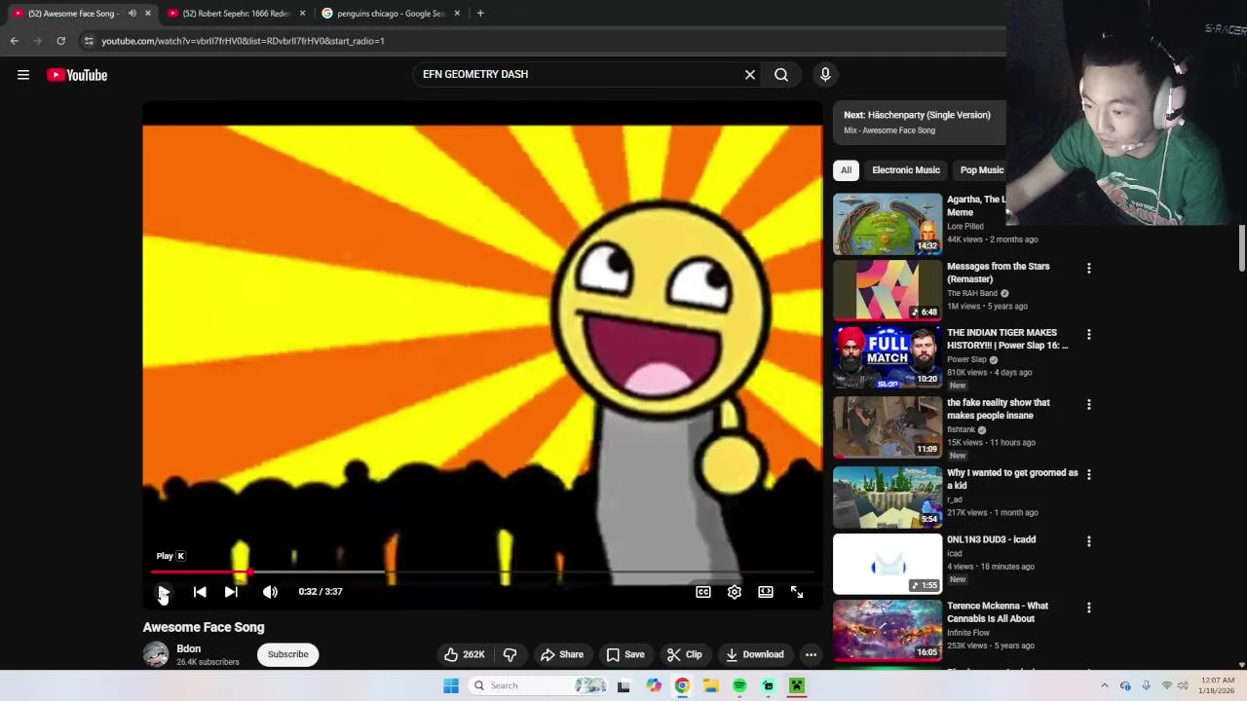The width and height of the screenshot is (1247, 701).
Task: Open options menu for the r_ad video
Action: (1089, 474)
